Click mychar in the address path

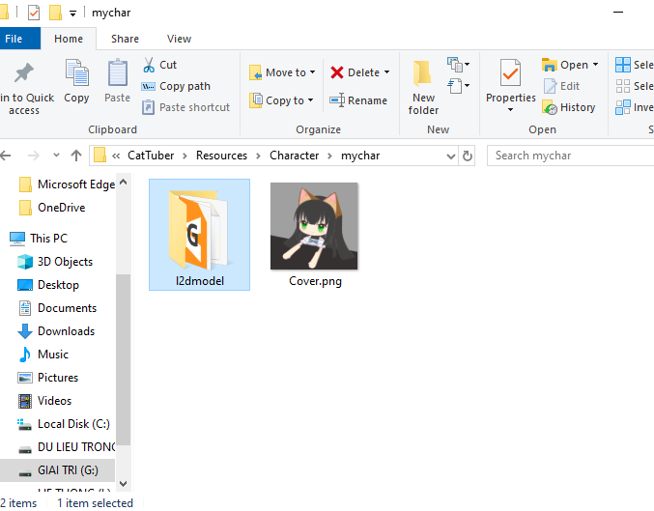[360, 156]
